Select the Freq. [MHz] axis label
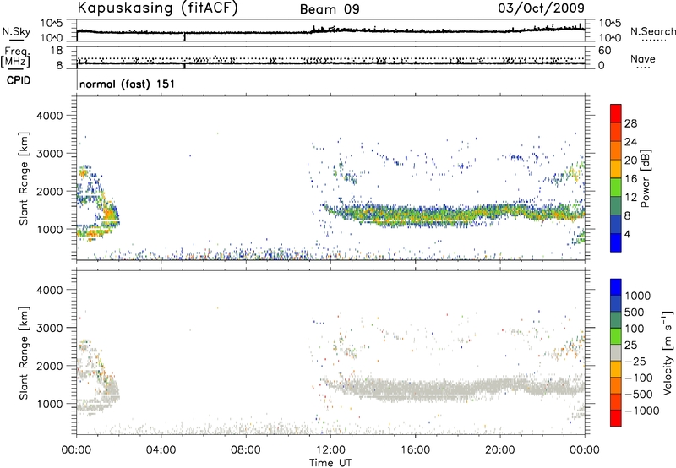This screenshot has width=676, height=468. [16, 57]
